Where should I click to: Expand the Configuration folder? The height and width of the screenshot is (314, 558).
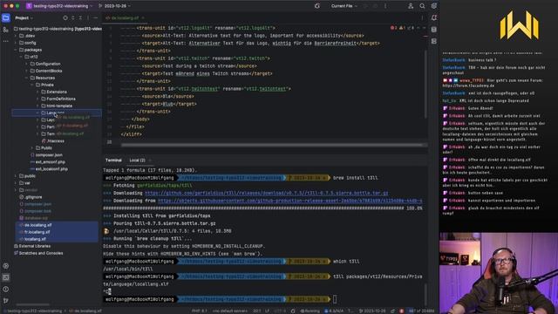point(26,64)
